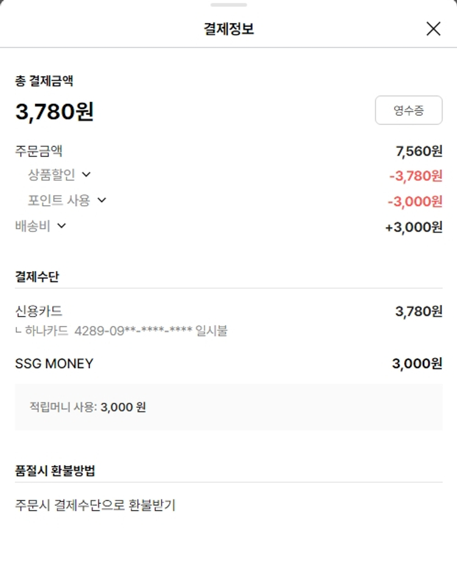Expand the 포인트 사용 chevron arrow

[x=102, y=200]
